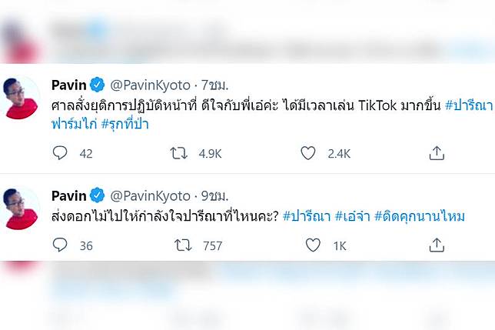This screenshot has height=330, width=495.
Task: Like the tweet with 2.4K likes
Action: click(x=308, y=153)
